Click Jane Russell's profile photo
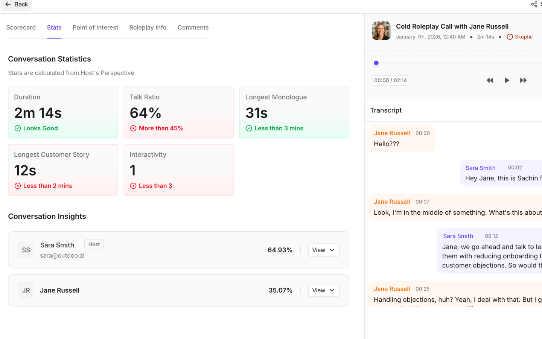The width and height of the screenshot is (542, 339). (381, 31)
